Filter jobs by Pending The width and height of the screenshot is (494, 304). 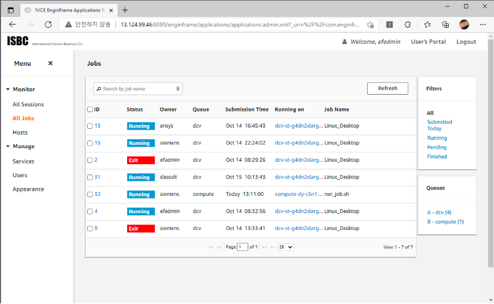tap(437, 147)
